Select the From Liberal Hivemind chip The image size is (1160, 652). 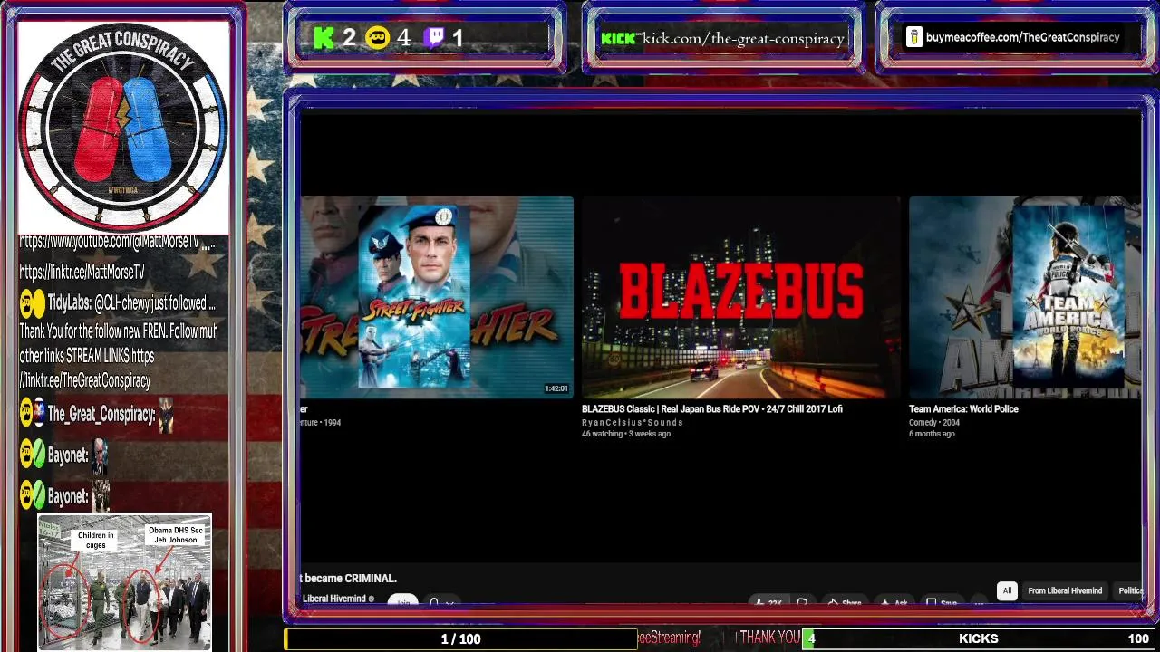(x=1065, y=590)
